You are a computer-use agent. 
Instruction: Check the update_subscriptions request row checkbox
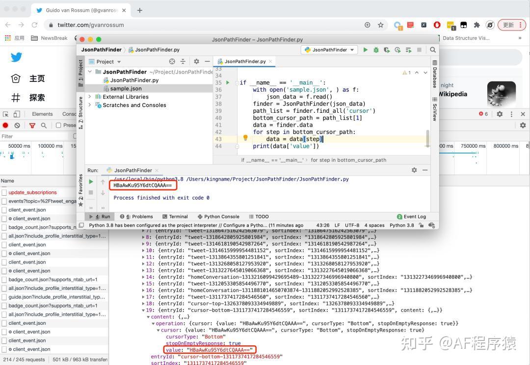4,193
